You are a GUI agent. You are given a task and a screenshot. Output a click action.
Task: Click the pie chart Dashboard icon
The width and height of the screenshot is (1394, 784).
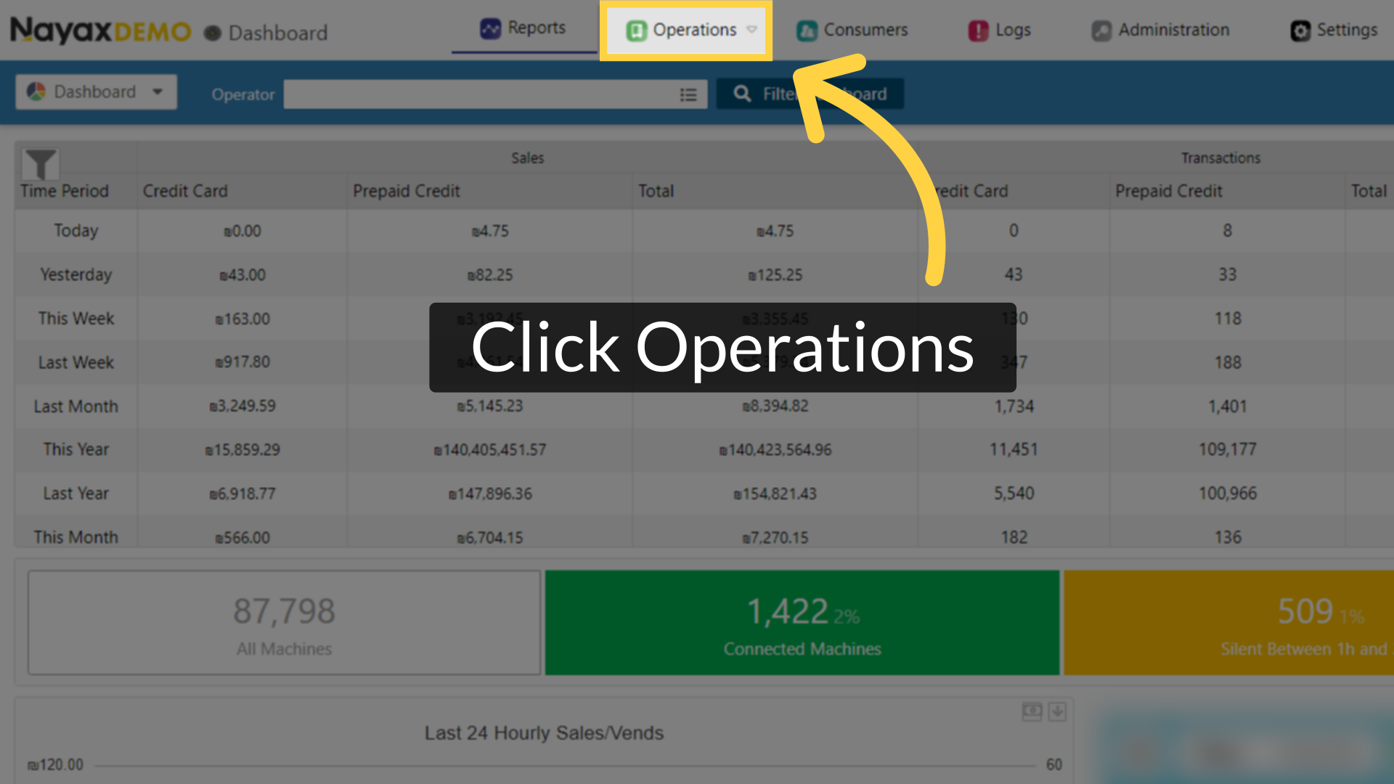[x=34, y=91]
